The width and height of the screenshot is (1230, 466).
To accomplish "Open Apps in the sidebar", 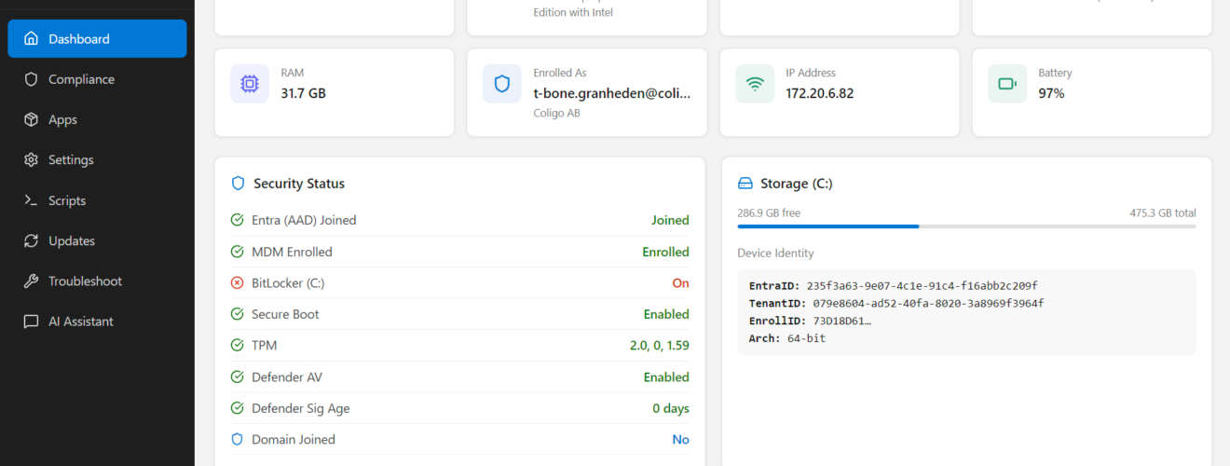I will click(62, 119).
